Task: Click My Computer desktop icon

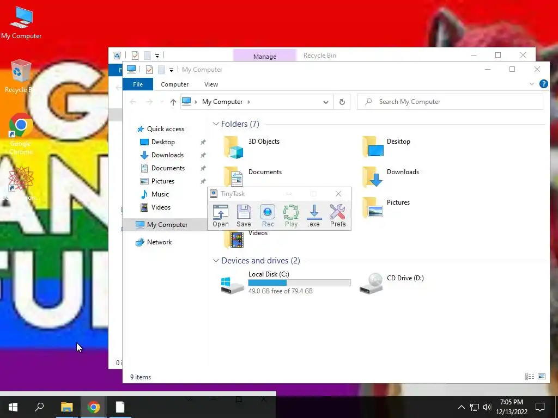Action: pos(21,23)
